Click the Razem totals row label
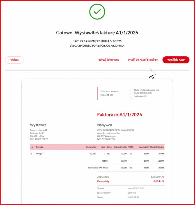Screen dimensions: 195x205 (x=104, y=161)
